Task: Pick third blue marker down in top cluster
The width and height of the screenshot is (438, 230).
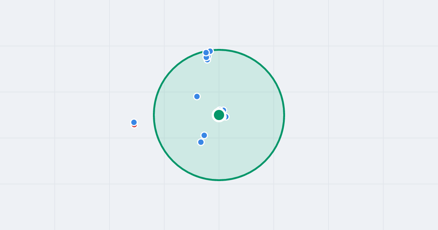Action: click(x=206, y=58)
